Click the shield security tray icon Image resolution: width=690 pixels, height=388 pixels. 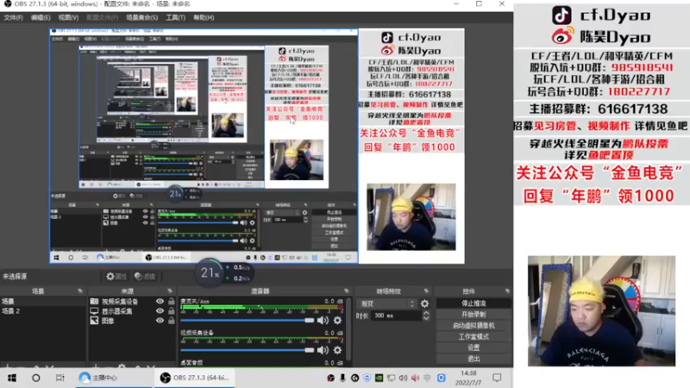point(367,378)
